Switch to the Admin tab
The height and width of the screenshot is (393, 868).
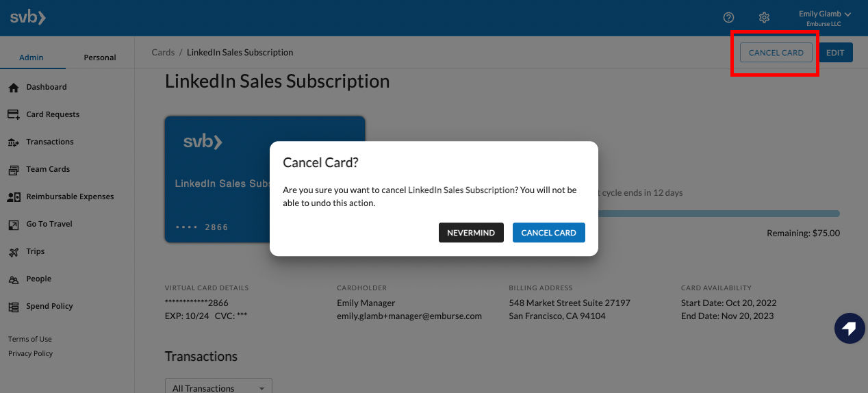coord(31,58)
